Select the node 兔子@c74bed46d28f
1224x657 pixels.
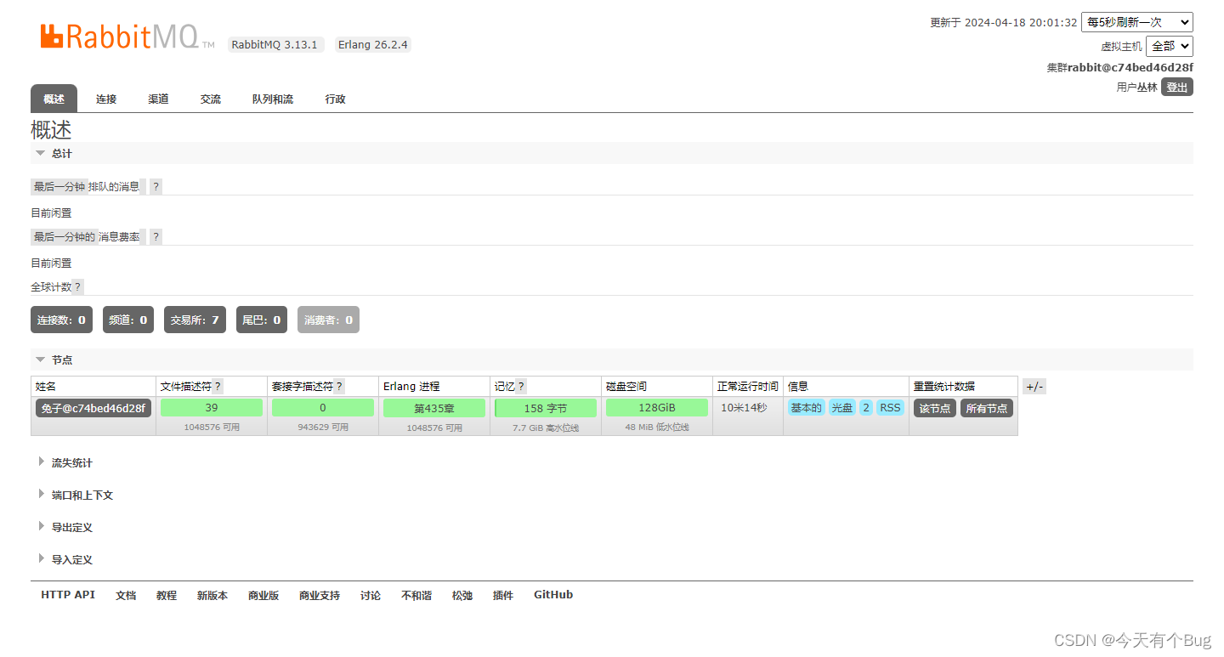click(x=93, y=407)
